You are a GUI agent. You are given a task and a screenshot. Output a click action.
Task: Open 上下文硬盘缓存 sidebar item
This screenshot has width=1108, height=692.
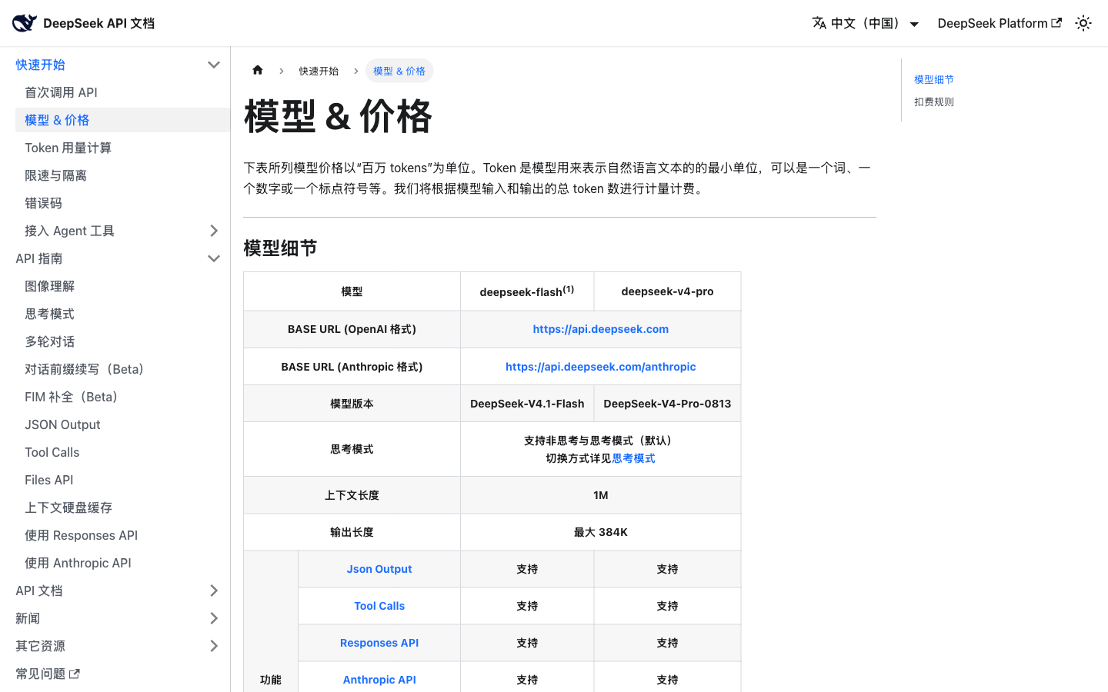[x=122, y=507]
